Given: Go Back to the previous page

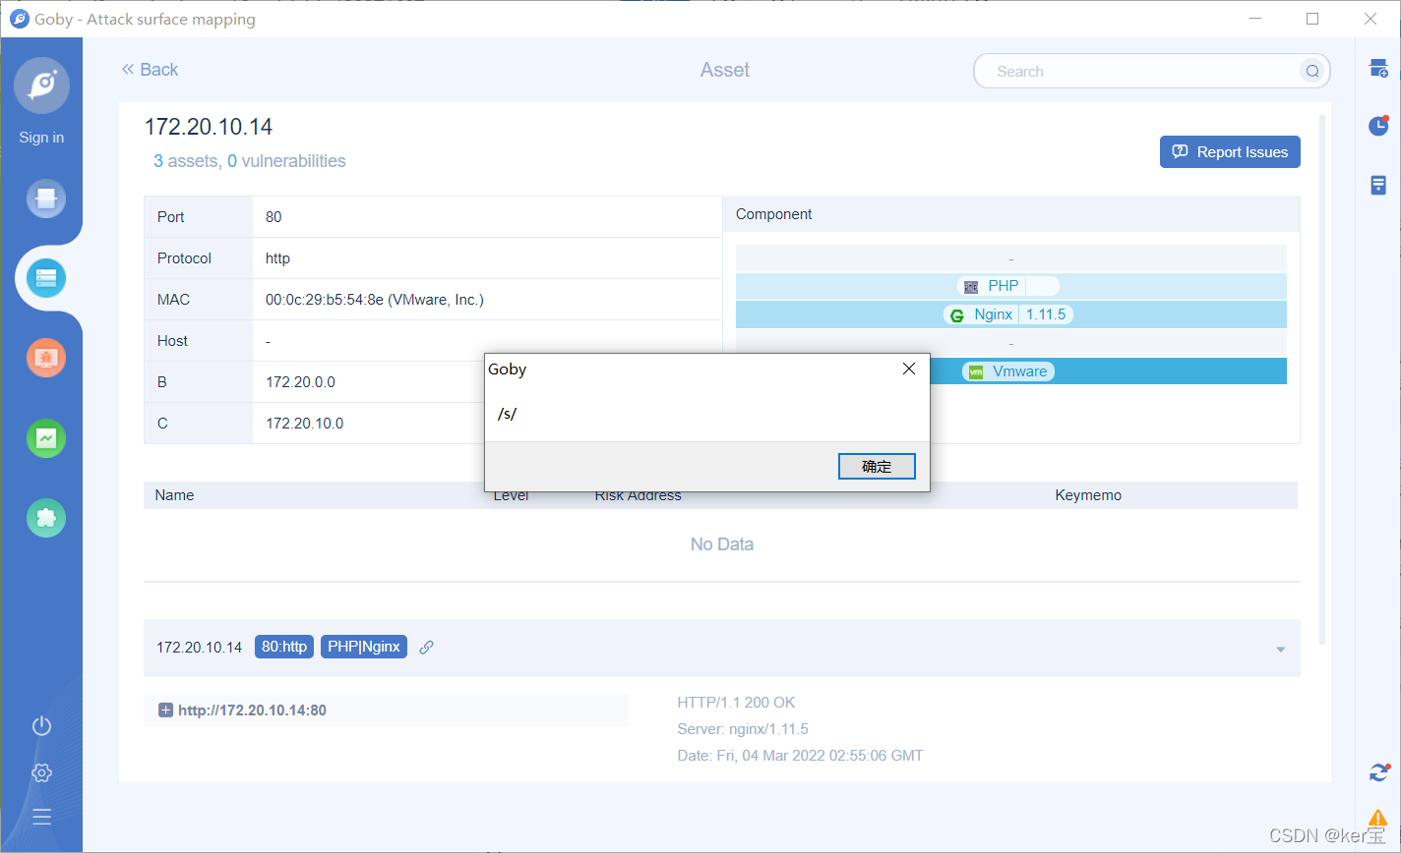Looking at the screenshot, I should (x=150, y=70).
